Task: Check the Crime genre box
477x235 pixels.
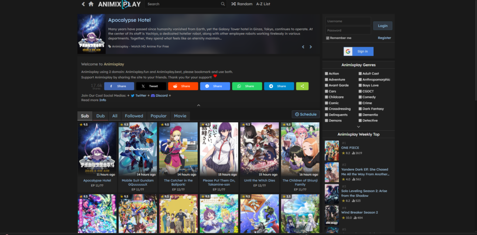Action: (360, 103)
